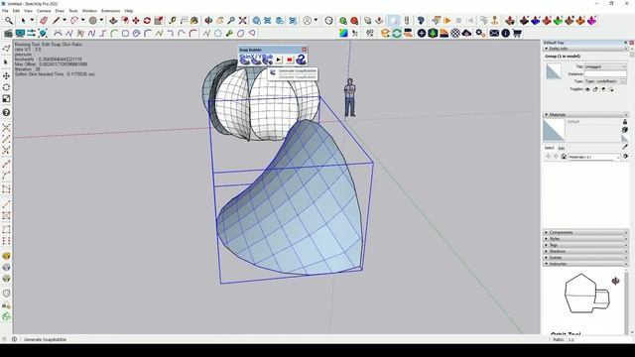Click the blue-green gradient square icon

coord(343,33)
